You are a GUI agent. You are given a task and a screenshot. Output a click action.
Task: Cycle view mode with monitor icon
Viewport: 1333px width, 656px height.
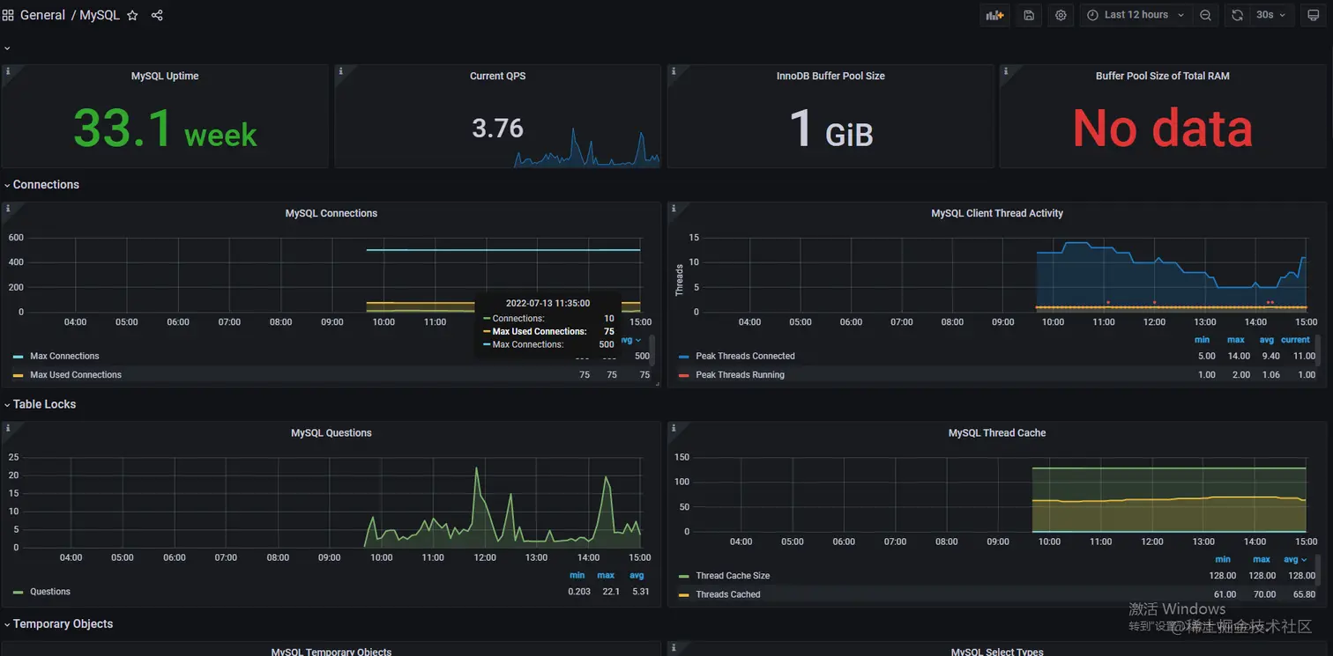point(1313,15)
